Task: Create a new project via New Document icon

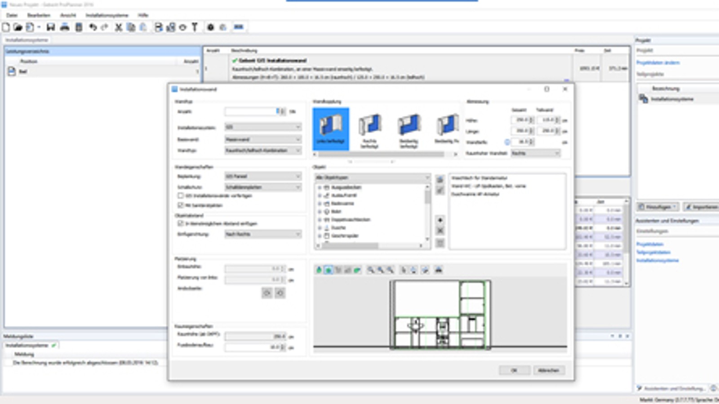Action: coord(6,26)
